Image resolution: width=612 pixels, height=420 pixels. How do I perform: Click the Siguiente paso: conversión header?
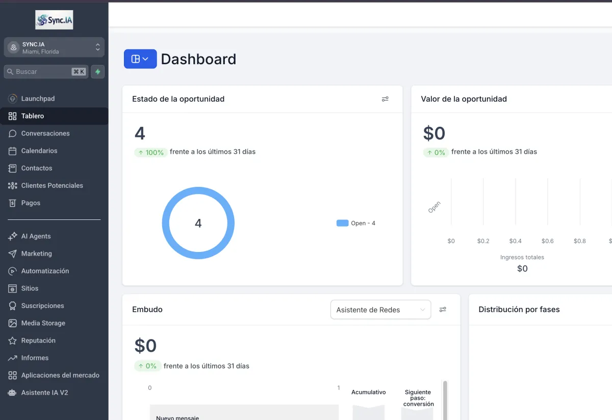pos(418,398)
